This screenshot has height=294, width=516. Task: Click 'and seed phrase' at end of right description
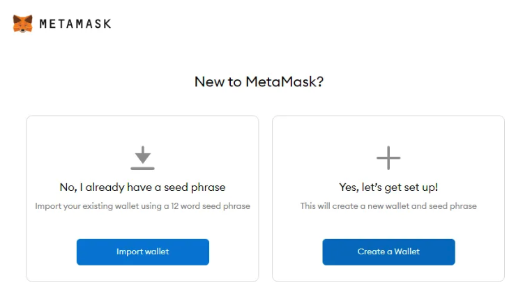pyautogui.click(x=448, y=206)
